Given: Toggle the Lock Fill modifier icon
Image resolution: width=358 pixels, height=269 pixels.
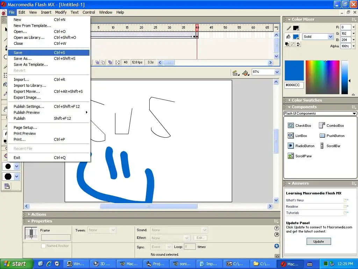Looking at the screenshot, I should (7, 186).
